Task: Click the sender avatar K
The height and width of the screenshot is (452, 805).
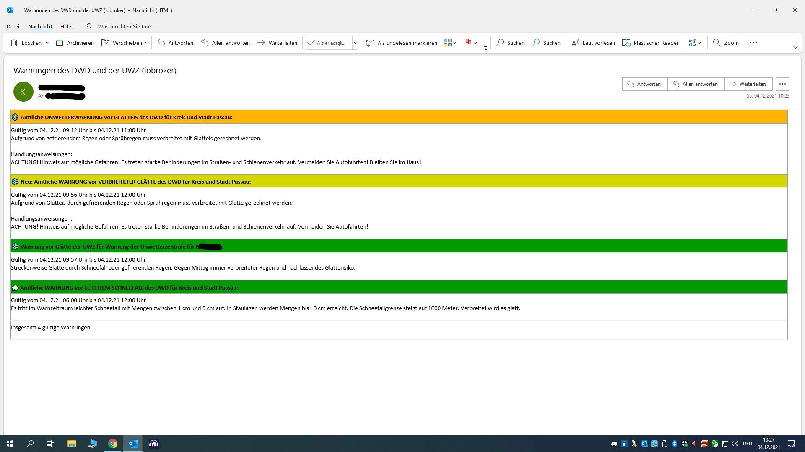Action: (x=23, y=92)
